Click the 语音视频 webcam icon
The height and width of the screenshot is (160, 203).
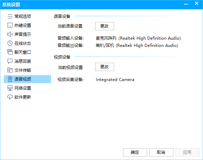[x=10, y=79]
